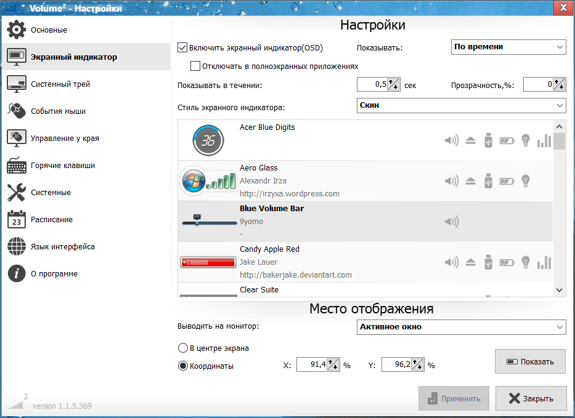The image size is (575, 418).
Task: Open the Выводить на монитор dropdown
Action: click(461, 327)
